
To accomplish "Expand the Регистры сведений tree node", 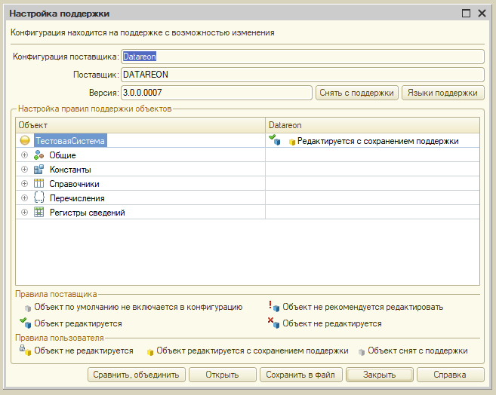I will click(x=25, y=212).
